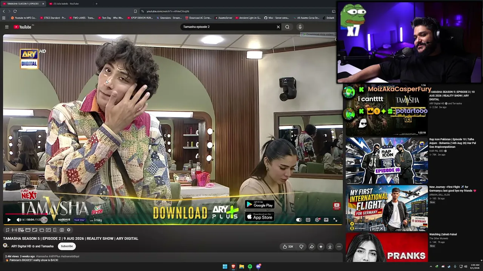Screen dimensions: 483x271
Task: Share the video using the arrow icon
Action: coord(312,247)
